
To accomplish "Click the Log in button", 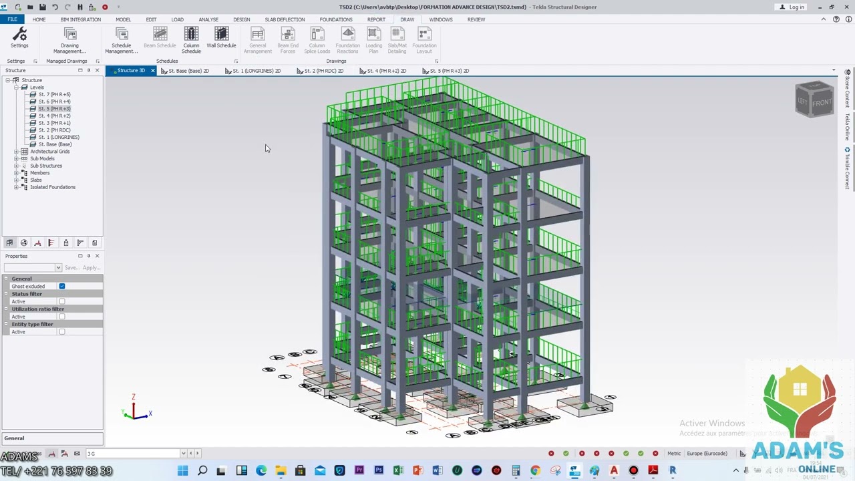I will point(792,7).
